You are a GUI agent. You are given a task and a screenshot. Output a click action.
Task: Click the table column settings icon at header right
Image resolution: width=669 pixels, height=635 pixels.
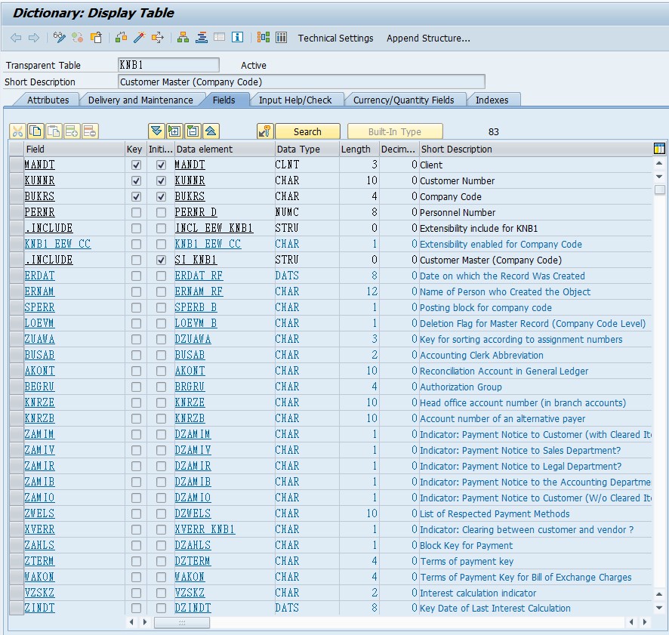pos(659,149)
